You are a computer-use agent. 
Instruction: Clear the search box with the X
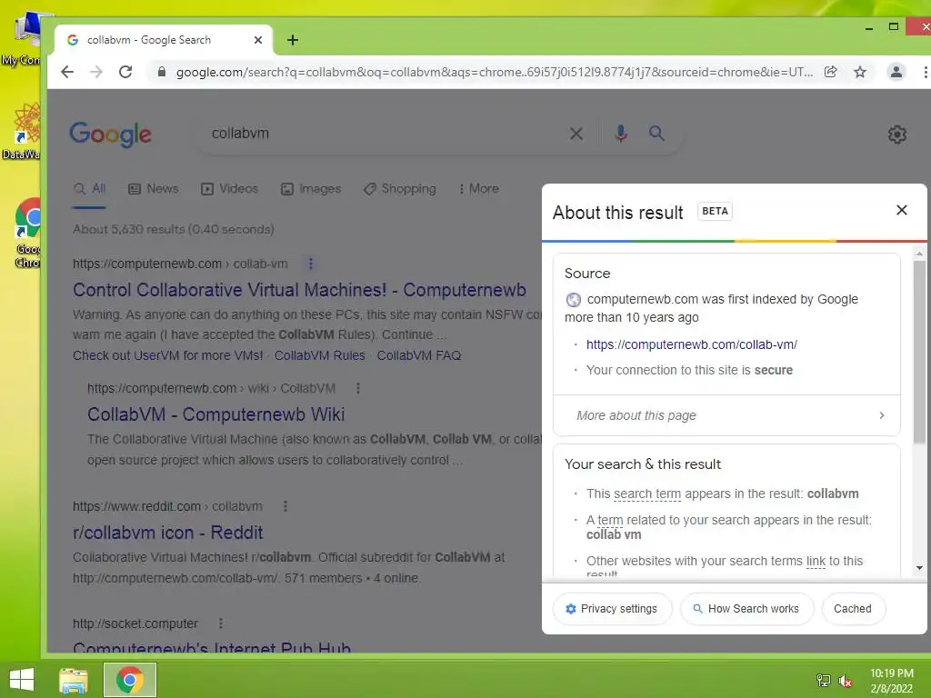click(x=576, y=134)
